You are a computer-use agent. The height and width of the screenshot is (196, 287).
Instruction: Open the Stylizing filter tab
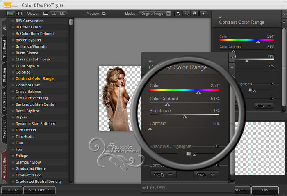(4, 75)
